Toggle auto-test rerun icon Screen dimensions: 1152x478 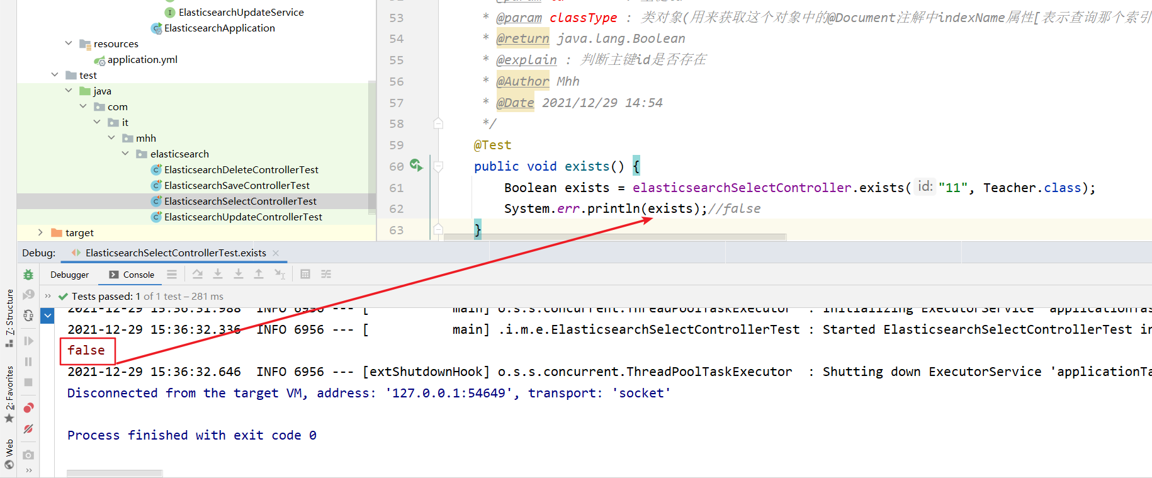[28, 316]
